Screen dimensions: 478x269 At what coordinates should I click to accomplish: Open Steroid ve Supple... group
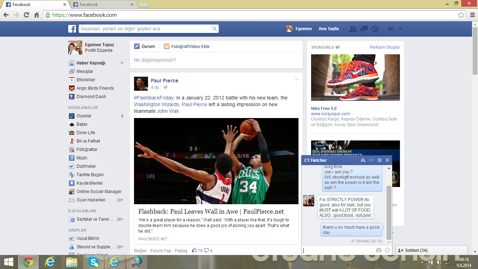[x=96, y=247]
